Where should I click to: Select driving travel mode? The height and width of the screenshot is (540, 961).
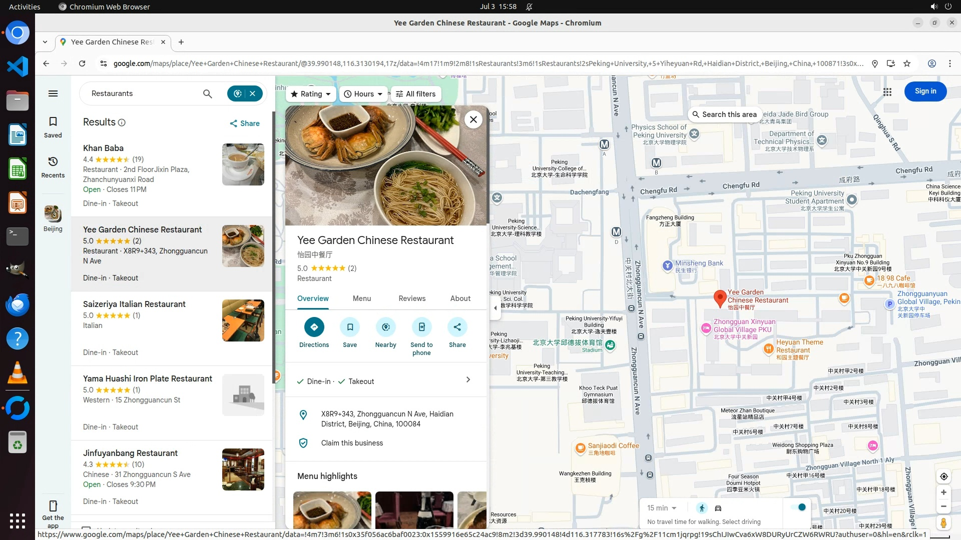click(x=718, y=508)
